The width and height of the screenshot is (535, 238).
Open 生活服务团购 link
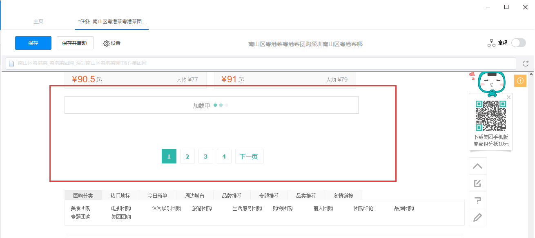pyautogui.click(x=247, y=208)
